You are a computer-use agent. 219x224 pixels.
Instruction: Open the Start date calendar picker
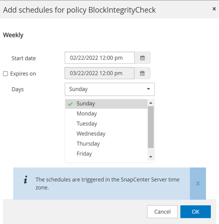[x=142, y=58]
